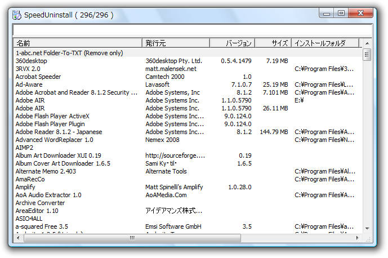The height and width of the screenshot is (258, 388).
Task: Click the search filter input field
Action: pyautogui.click(x=193, y=30)
